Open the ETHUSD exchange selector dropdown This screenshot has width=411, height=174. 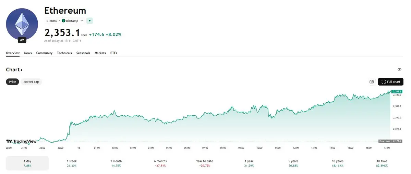click(x=81, y=21)
